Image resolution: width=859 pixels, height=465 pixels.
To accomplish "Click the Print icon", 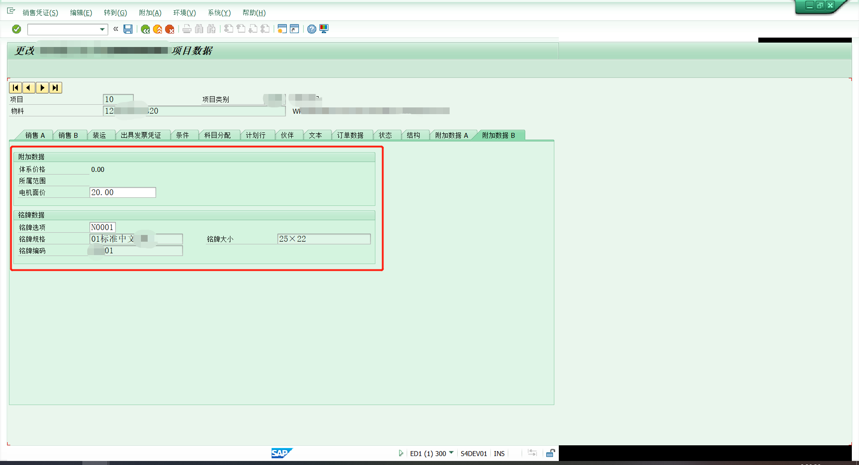I will (x=187, y=29).
